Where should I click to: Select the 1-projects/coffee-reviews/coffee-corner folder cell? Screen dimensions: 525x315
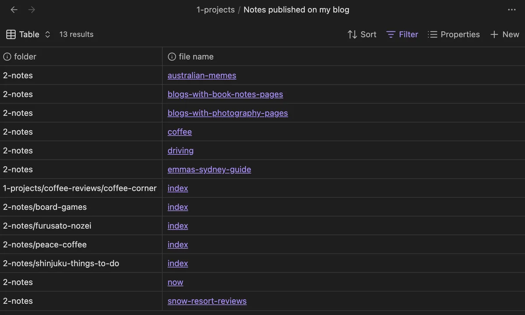80,189
